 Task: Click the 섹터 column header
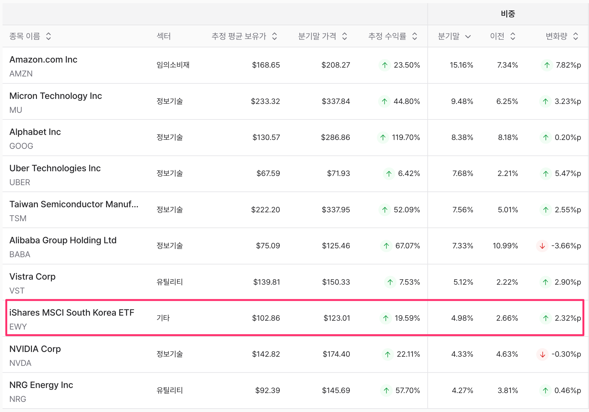tap(164, 36)
